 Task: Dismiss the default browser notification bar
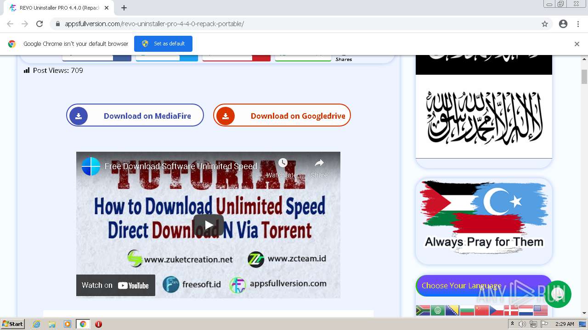coord(577,44)
